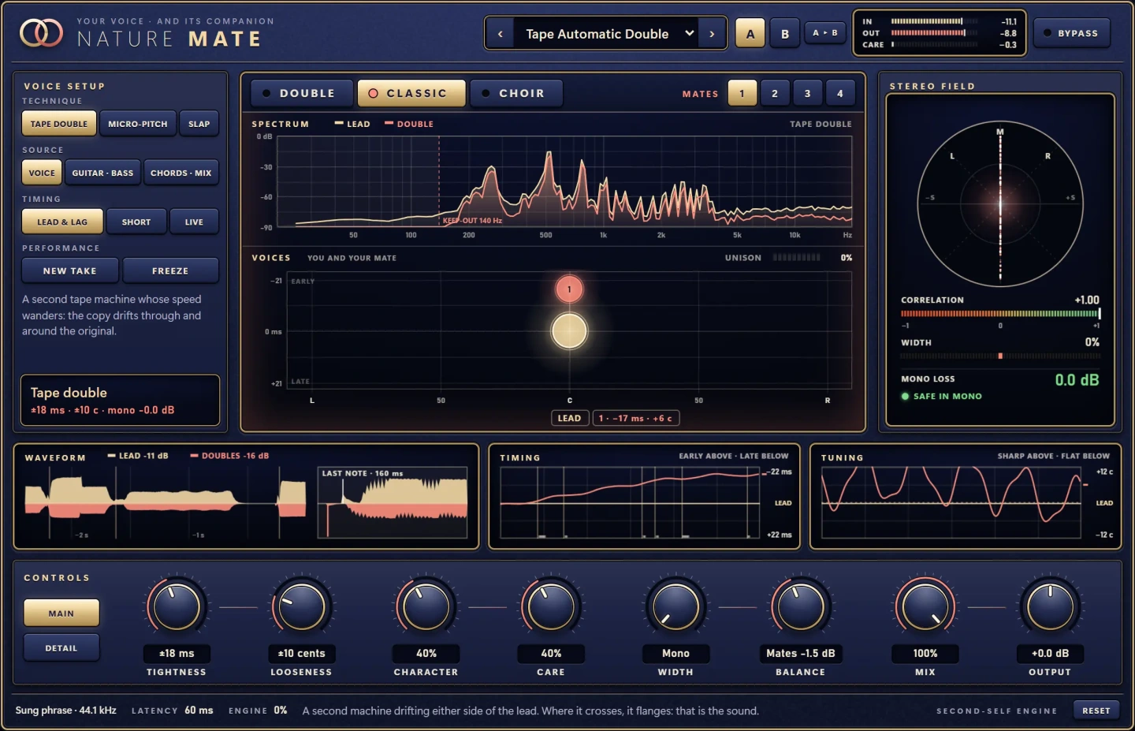Copy A to B settings
This screenshot has width=1135, height=731.
(x=825, y=32)
